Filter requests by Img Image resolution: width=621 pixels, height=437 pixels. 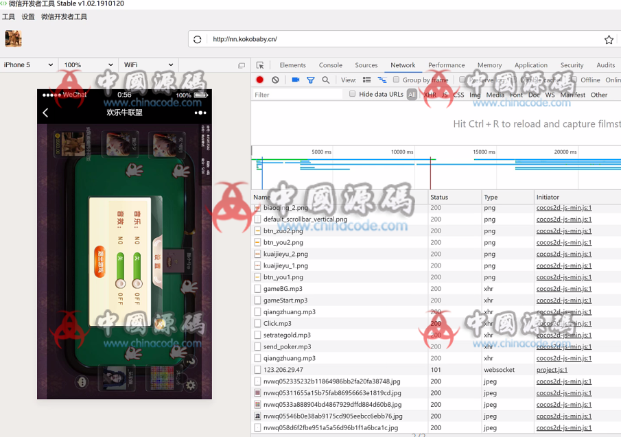pyautogui.click(x=475, y=95)
